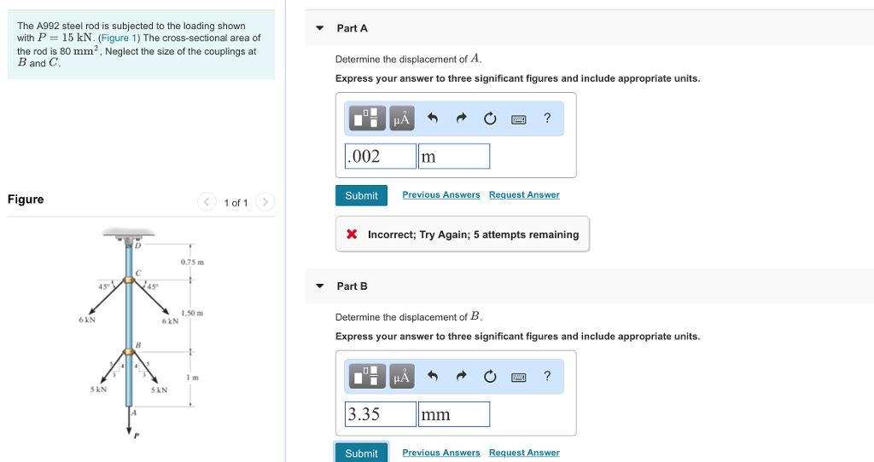Collapse the Part B section
Image resolution: width=874 pixels, height=462 pixels.
click(320, 286)
